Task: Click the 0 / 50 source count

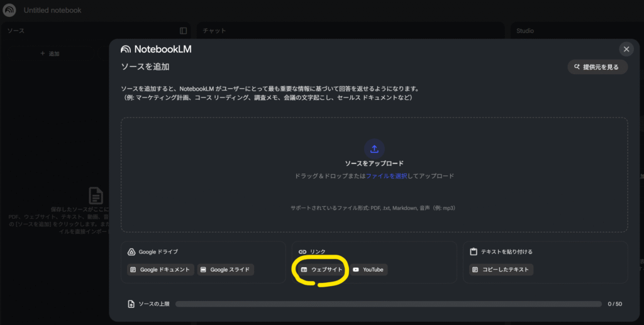Action: [x=615, y=304]
